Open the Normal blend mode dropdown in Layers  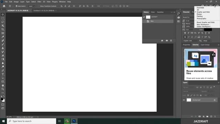coord(192,91)
